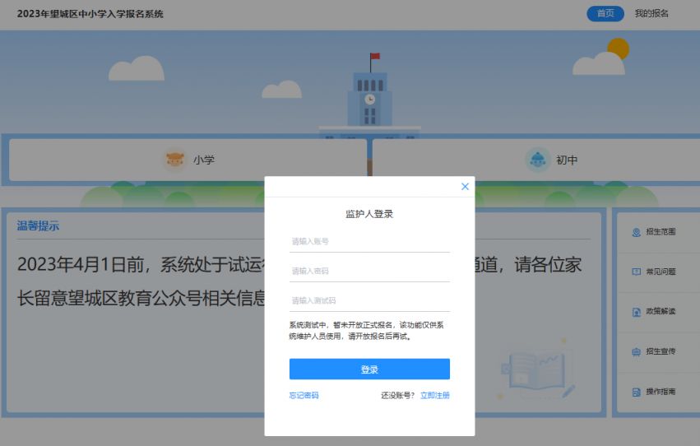Click the test code input field
This screenshot has width=700, height=446.
pyautogui.click(x=369, y=300)
